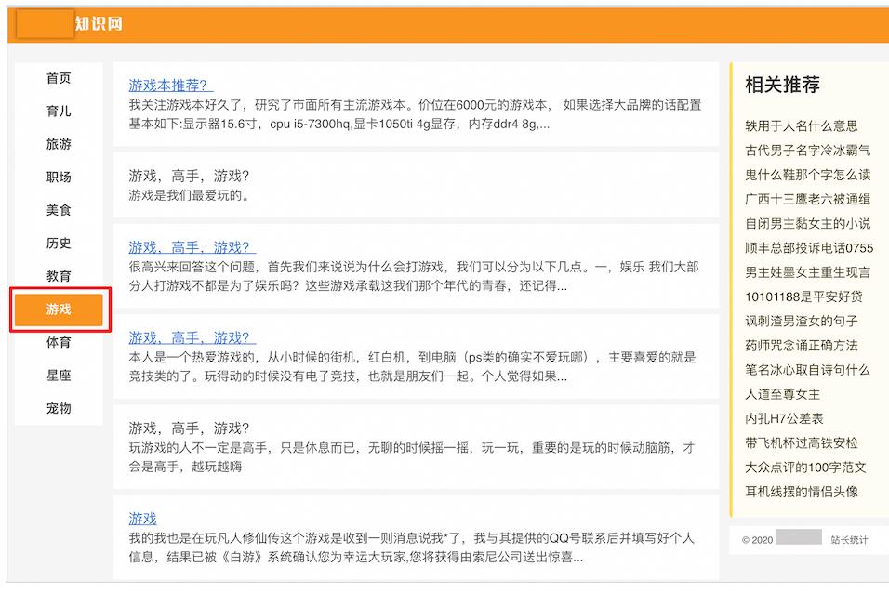Select the 育儿 category in sidebar
This screenshot has width=889, height=593.
60,112
